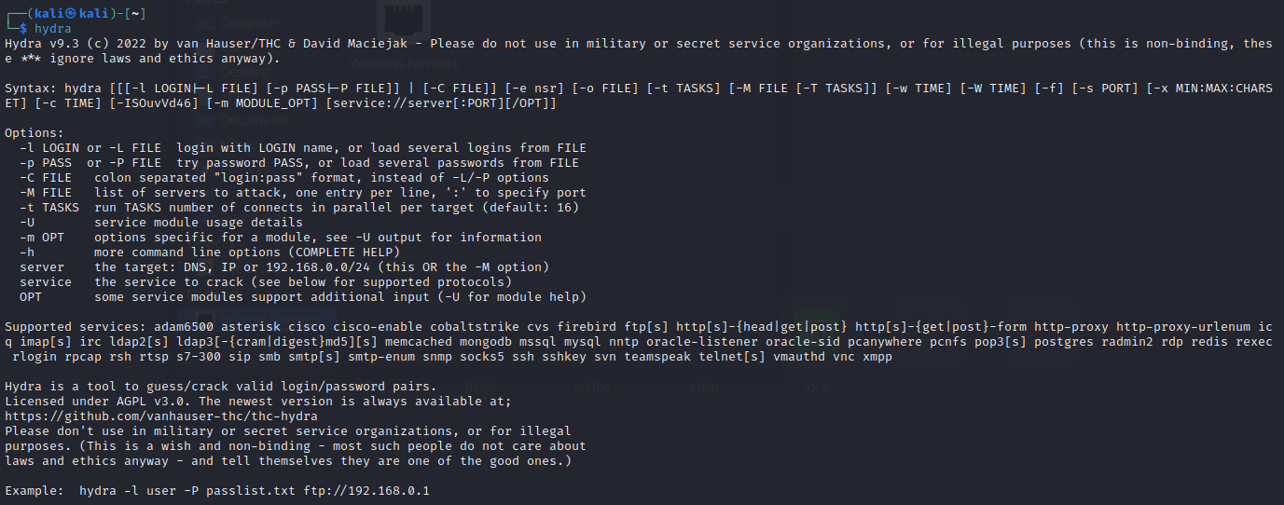
Task: Click the 'Hydra v9.3' version banner text
Action: 42,44
